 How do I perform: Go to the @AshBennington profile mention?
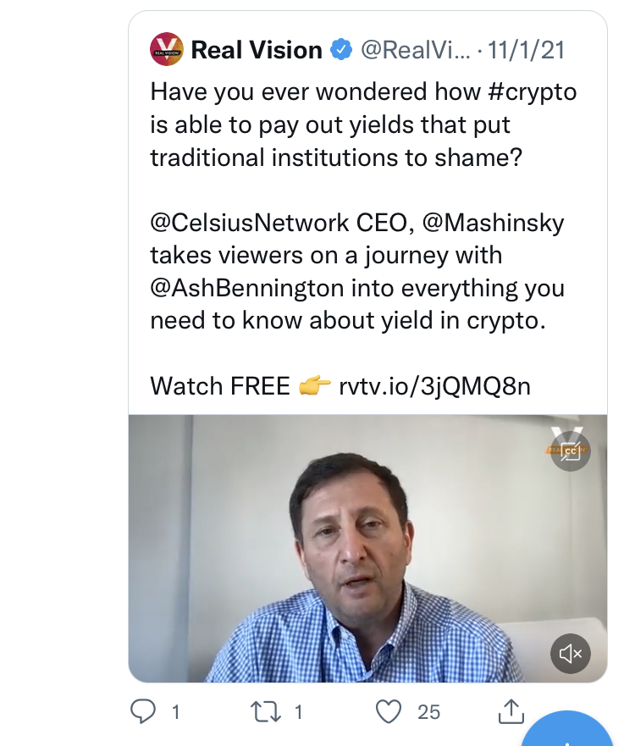coord(247,288)
